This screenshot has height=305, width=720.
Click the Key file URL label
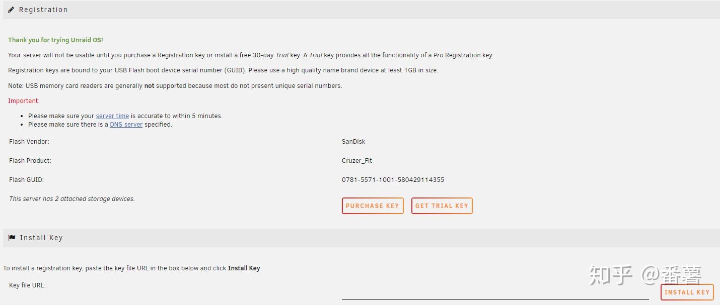point(27,285)
